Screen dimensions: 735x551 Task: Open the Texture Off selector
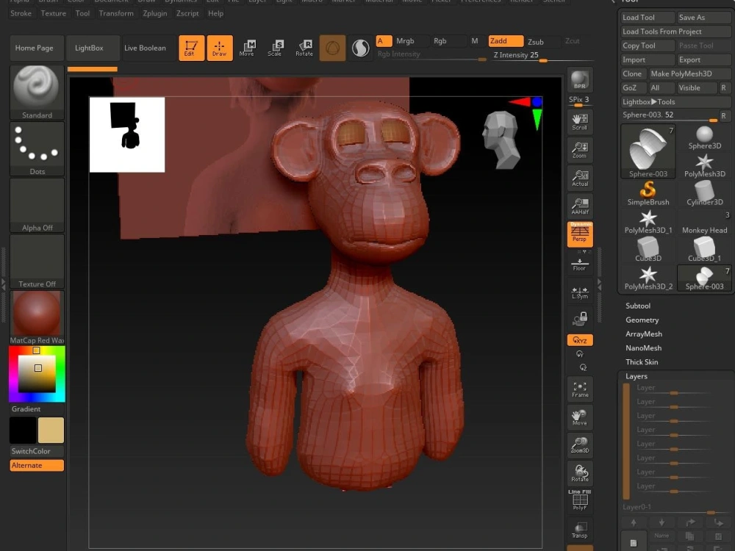[37, 261]
